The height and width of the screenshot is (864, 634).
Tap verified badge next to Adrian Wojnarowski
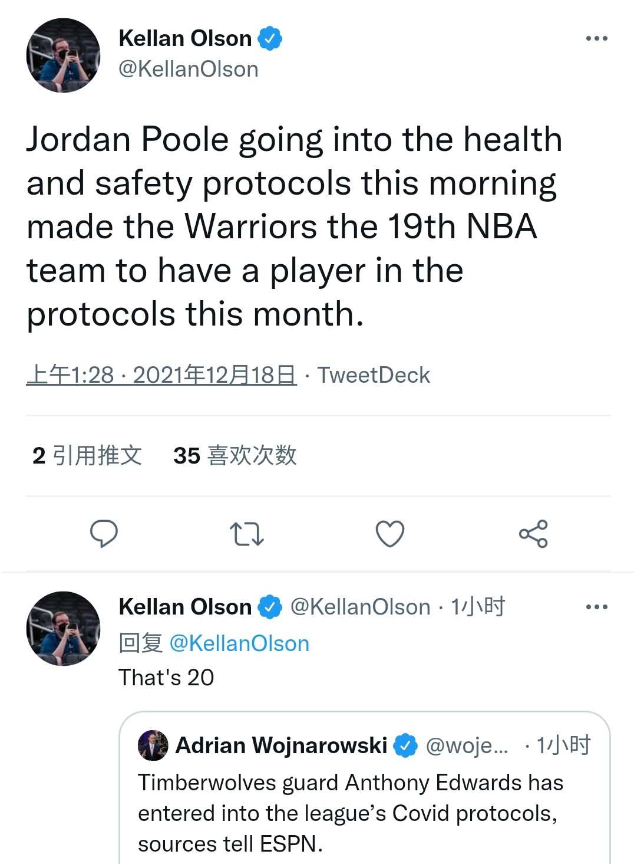tap(405, 745)
